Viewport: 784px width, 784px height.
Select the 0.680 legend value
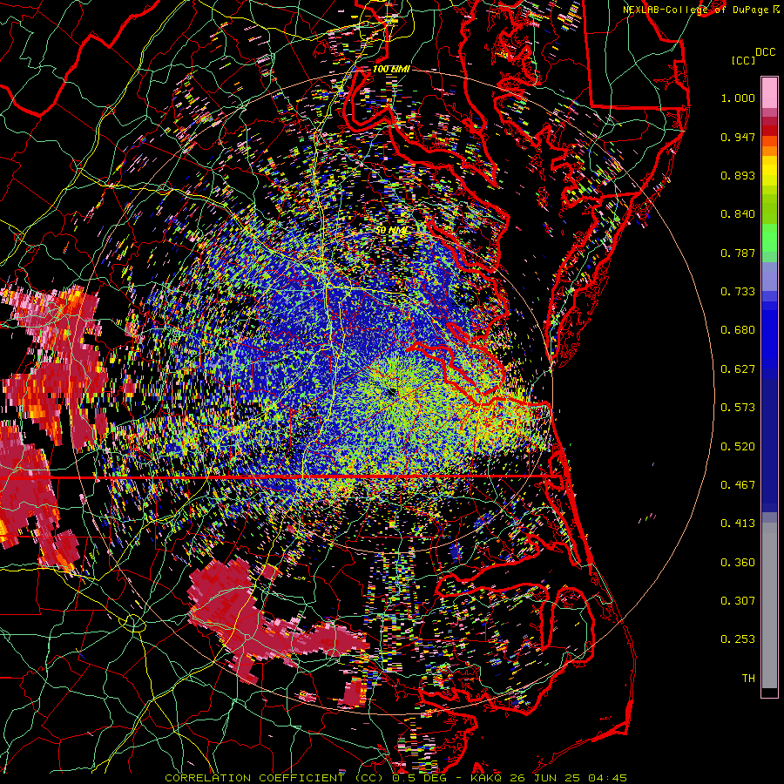[738, 330]
